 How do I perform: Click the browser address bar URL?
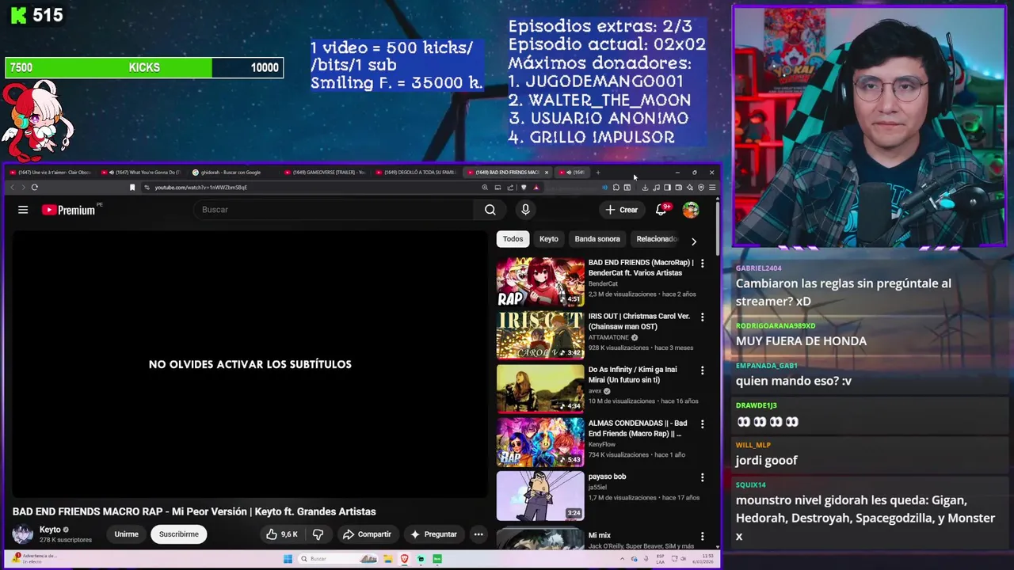pyautogui.click(x=201, y=188)
